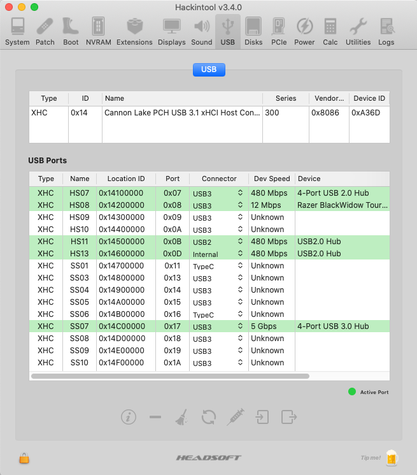Open the Displays section
The width and height of the screenshot is (417, 475).
172,31
